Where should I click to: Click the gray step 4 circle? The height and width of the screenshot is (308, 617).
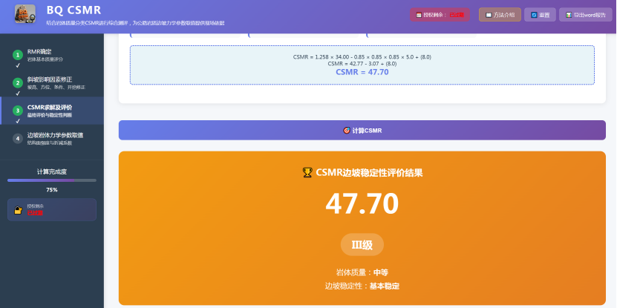click(17, 139)
